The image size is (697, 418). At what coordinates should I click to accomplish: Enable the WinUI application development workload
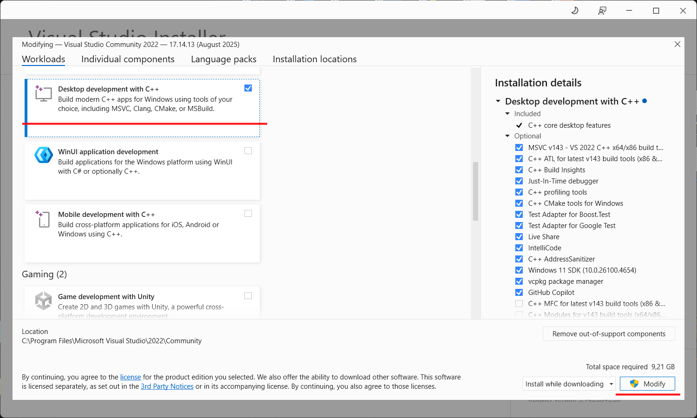tap(248, 150)
